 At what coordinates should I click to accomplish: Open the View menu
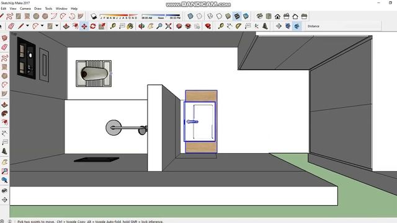coord(13,9)
